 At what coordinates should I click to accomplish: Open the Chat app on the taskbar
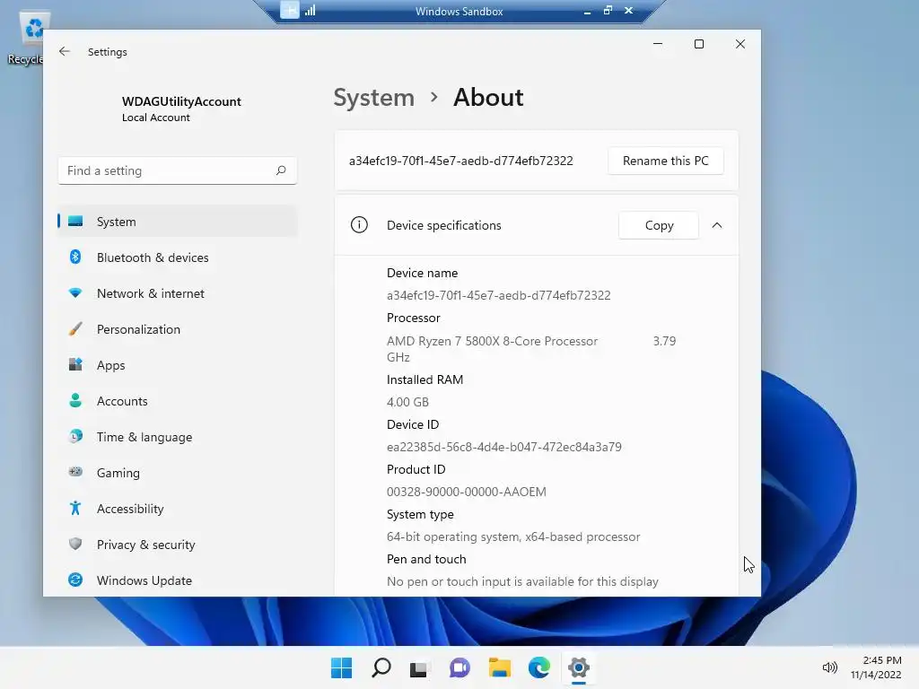coord(459,667)
